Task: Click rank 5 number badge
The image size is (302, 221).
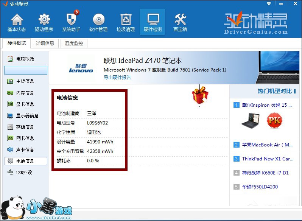Action: click(236, 187)
